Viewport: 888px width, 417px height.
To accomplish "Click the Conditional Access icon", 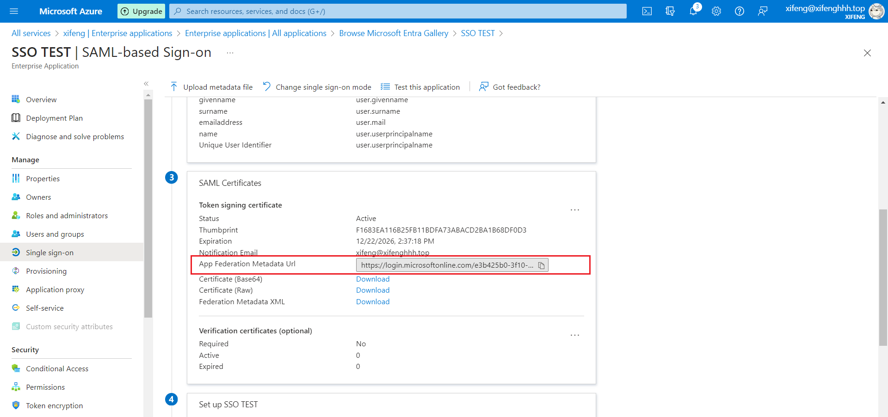I will pyautogui.click(x=16, y=368).
